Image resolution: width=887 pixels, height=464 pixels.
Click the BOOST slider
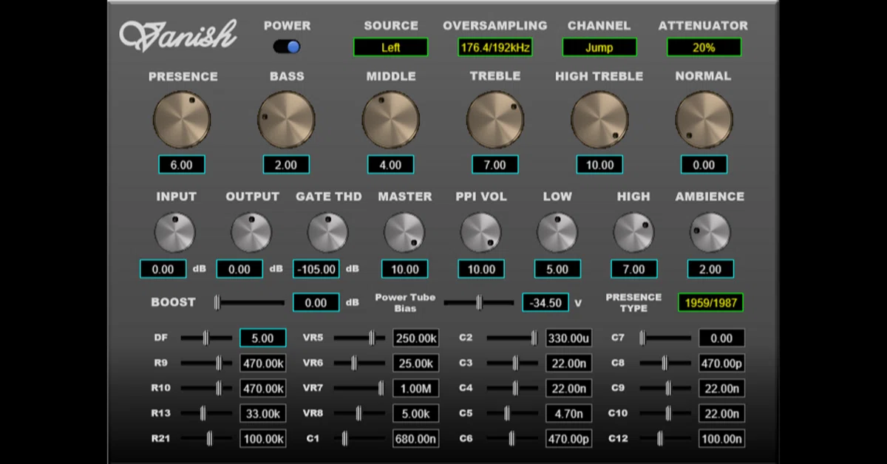coord(250,302)
